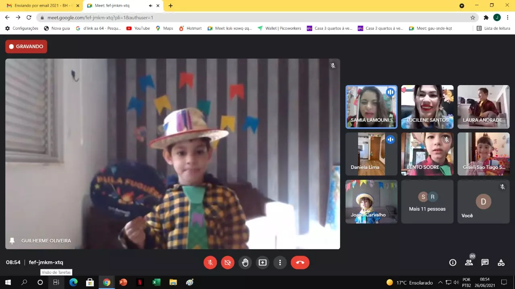The height and width of the screenshot is (289, 515).
Task: Open more options three-dot menu
Action: [280, 263]
